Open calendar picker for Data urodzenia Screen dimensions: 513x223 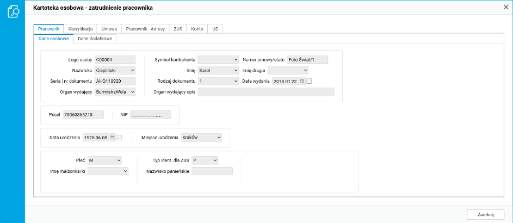click(x=113, y=138)
